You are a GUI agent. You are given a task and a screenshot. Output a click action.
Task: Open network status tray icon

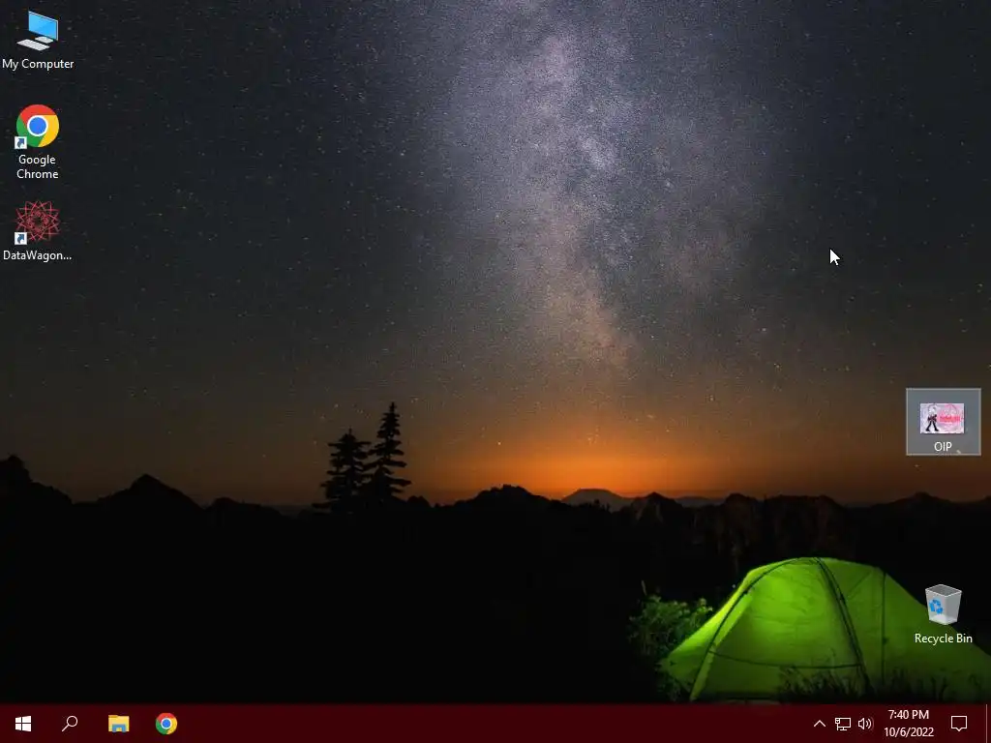(x=843, y=724)
